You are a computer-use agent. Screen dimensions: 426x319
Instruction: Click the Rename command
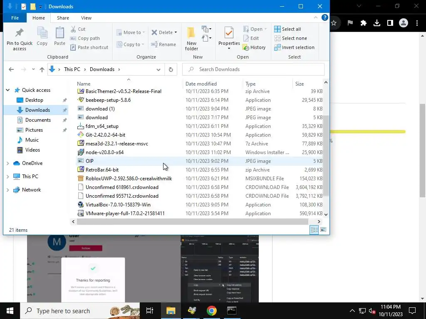click(x=163, y=44)
